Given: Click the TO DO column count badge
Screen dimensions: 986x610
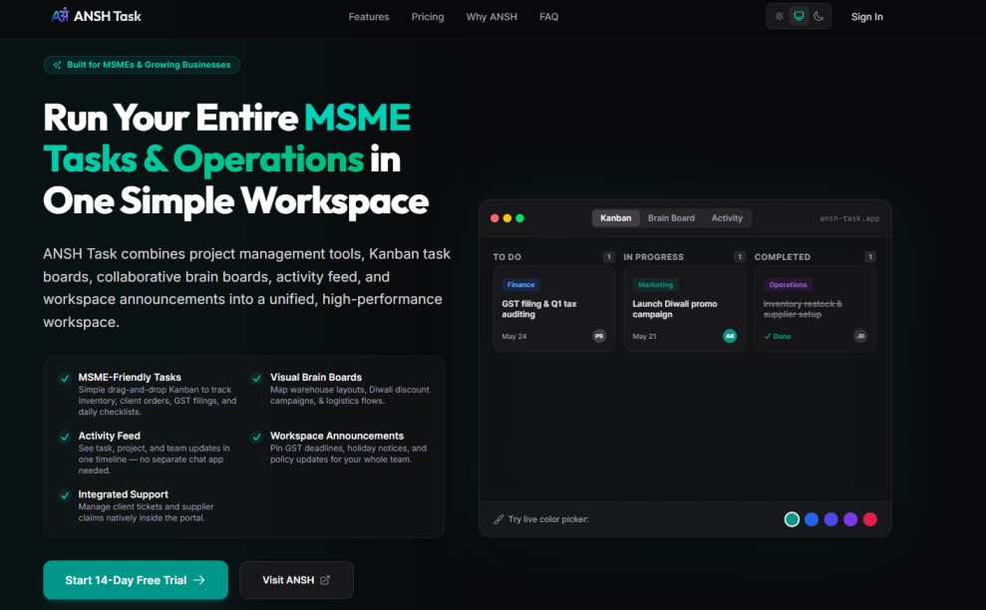Looking at the screenshot, I should (608, 256).
